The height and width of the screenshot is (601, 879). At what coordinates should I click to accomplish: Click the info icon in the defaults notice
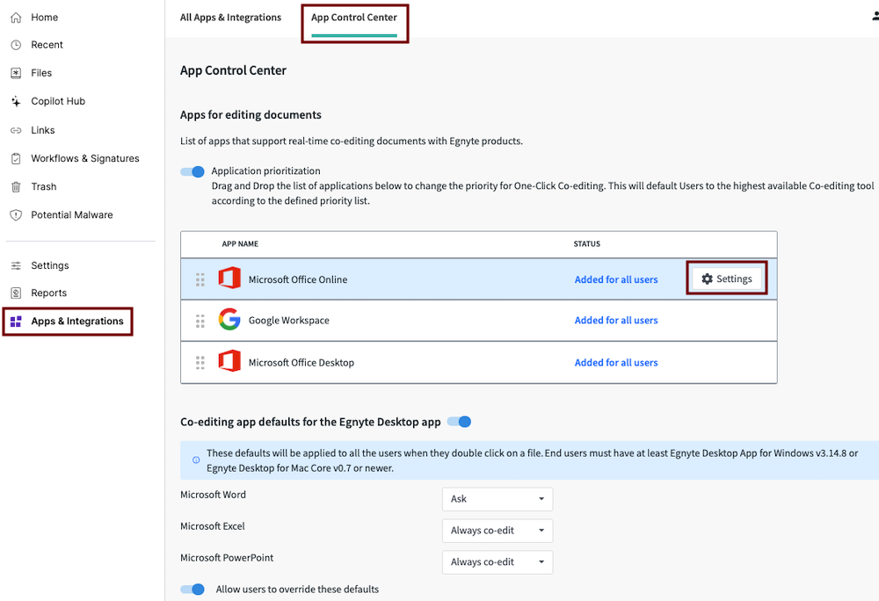(x=196, y=460)
